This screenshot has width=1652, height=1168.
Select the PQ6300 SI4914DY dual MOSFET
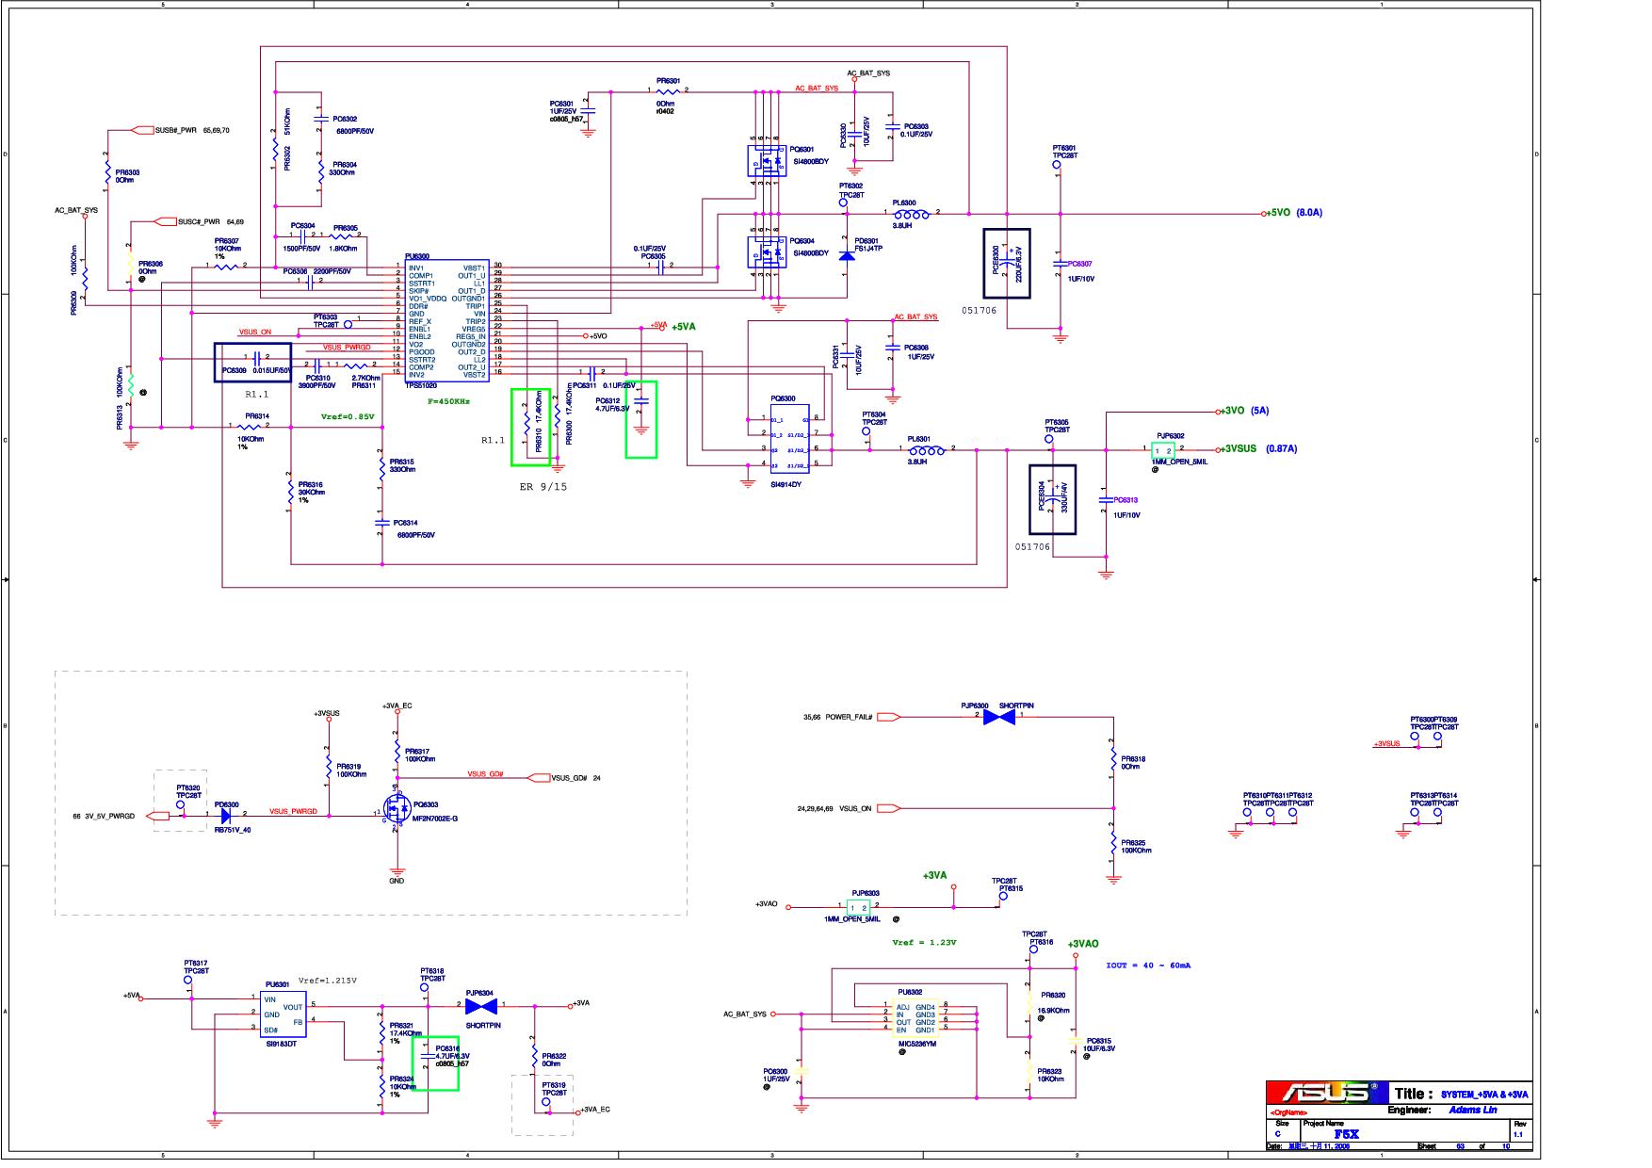tap(789, 441)
